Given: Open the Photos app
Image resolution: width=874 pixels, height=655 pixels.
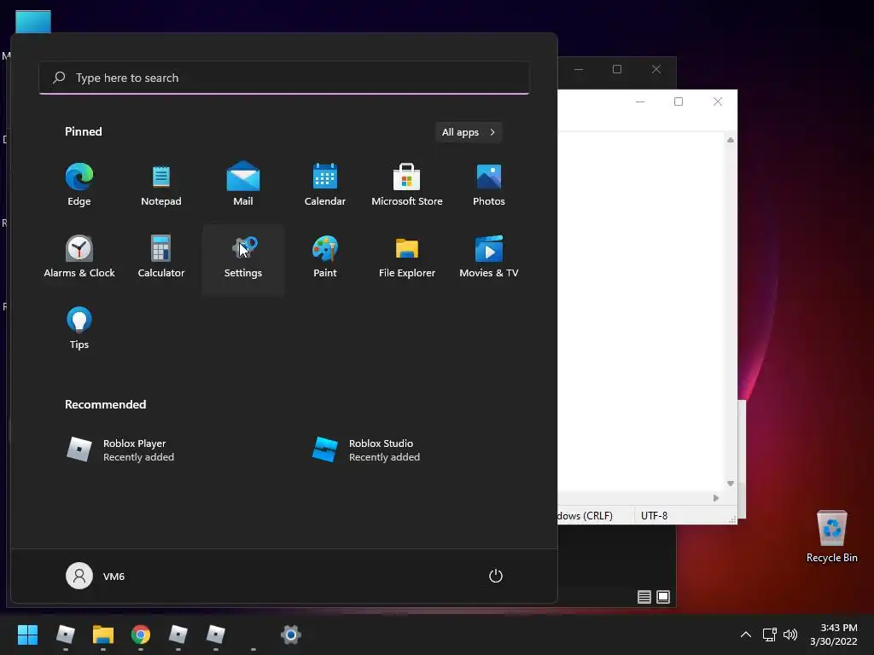Looking at the screenshot, I should coord(489,185).
